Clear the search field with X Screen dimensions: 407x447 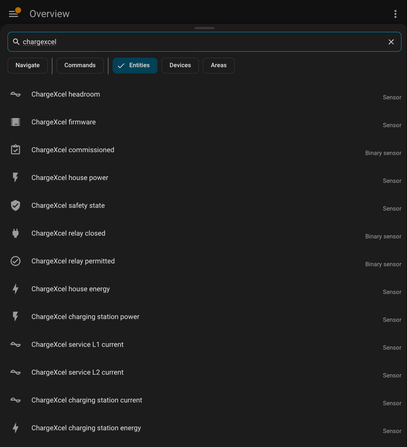(391, 42)
